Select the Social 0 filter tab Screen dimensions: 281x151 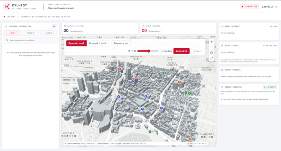pos(49,33)
